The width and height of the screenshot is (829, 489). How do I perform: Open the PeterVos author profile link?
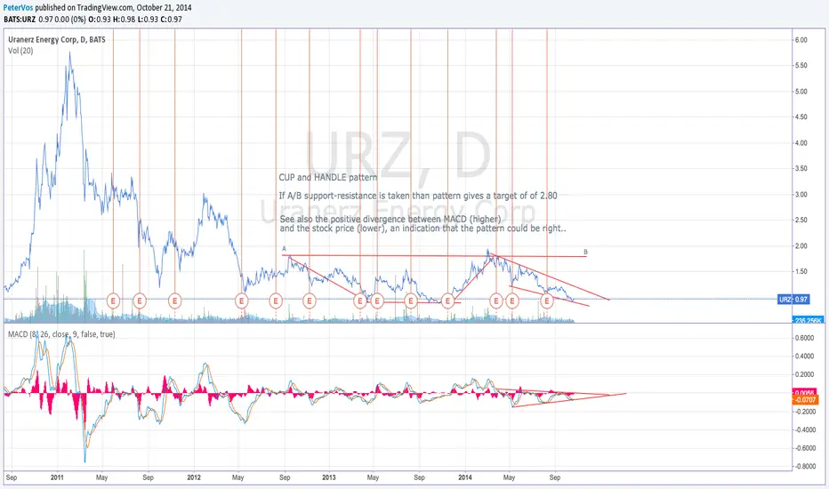[x=18, y=8]
